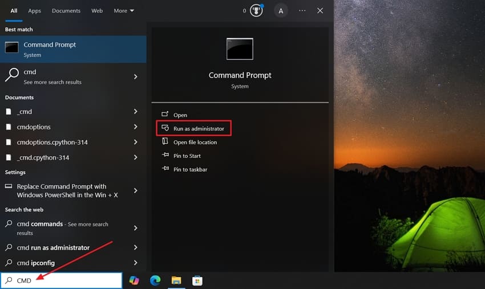This screenshot has height=289, width=485.
Task: Click into the CMD search input box
Action: tap(62, 280)
